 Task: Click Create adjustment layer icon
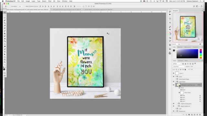[192, 115]
